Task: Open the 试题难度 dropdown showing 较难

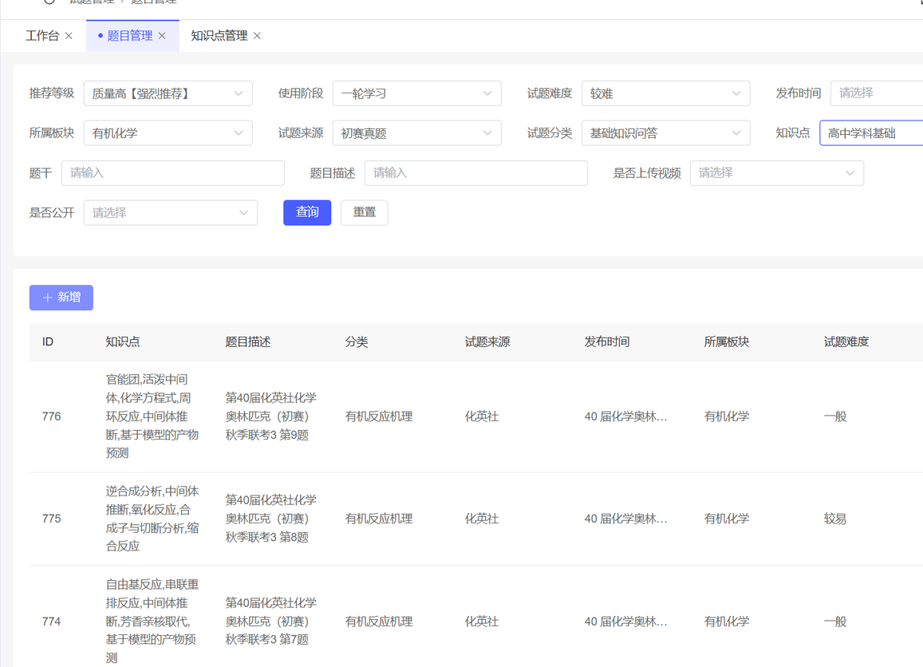Action: coord(666,93)
